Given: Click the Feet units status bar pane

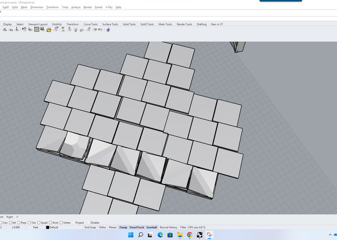Looking at the screenshot, I should (x=36, y=227).
